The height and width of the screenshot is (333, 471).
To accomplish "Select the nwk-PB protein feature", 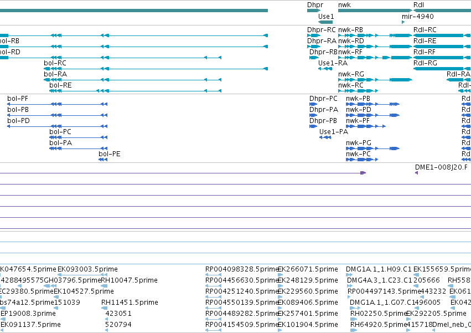I will point(373,104).
